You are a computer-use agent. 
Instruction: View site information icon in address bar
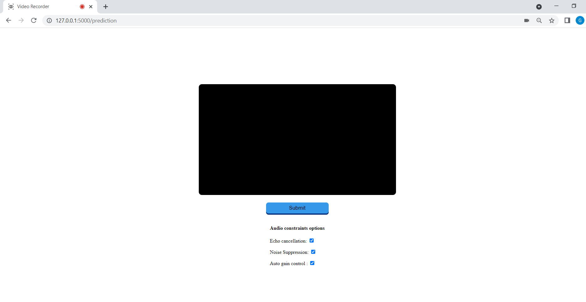pos(49,20)
